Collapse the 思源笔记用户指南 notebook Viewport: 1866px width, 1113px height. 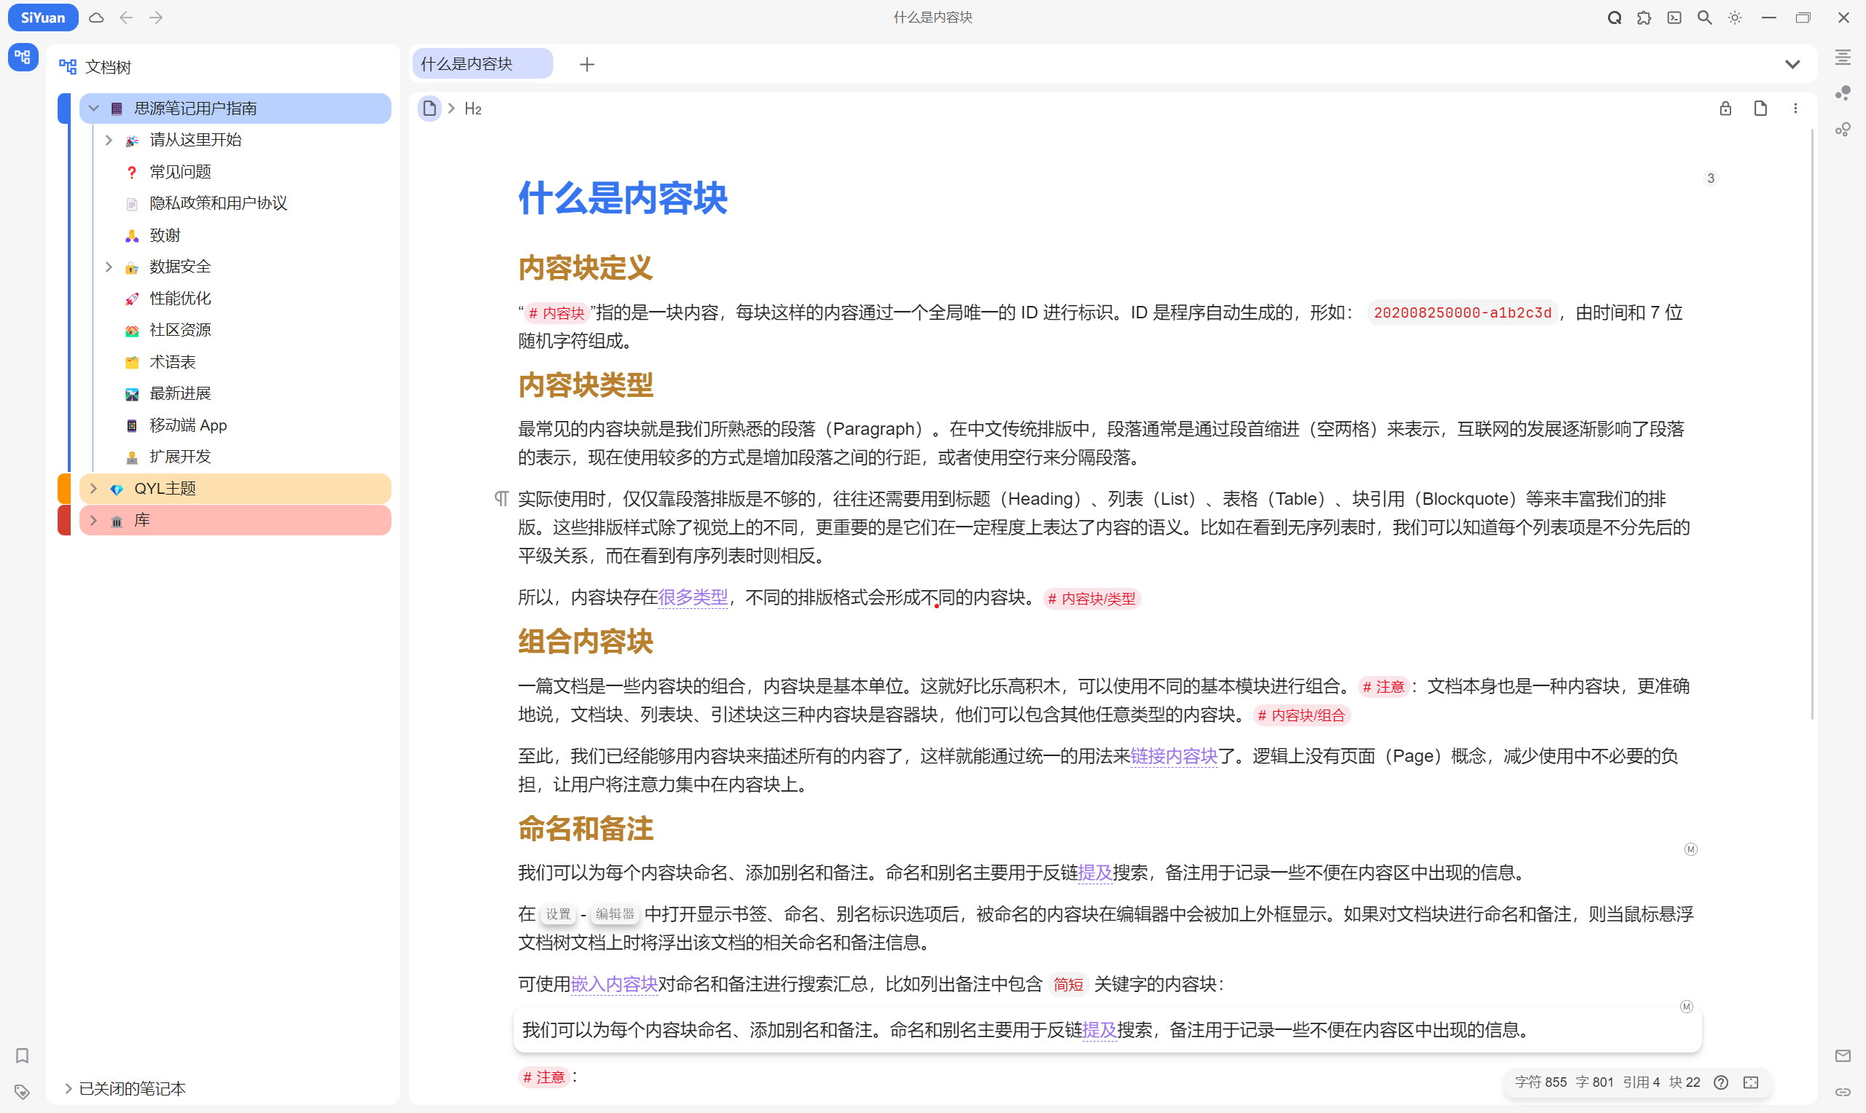pyautogui.click(x=93, y=108)
